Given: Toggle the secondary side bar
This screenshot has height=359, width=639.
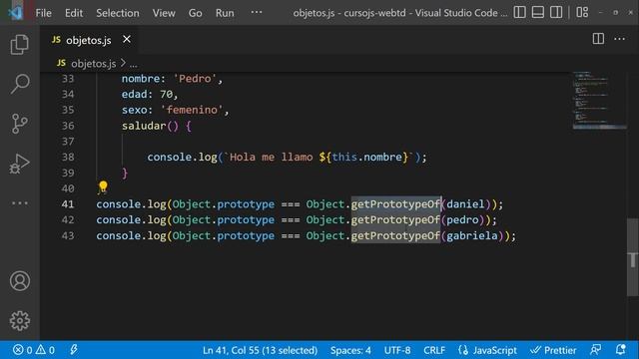Looking at the screenshot, I should [556, 12].
